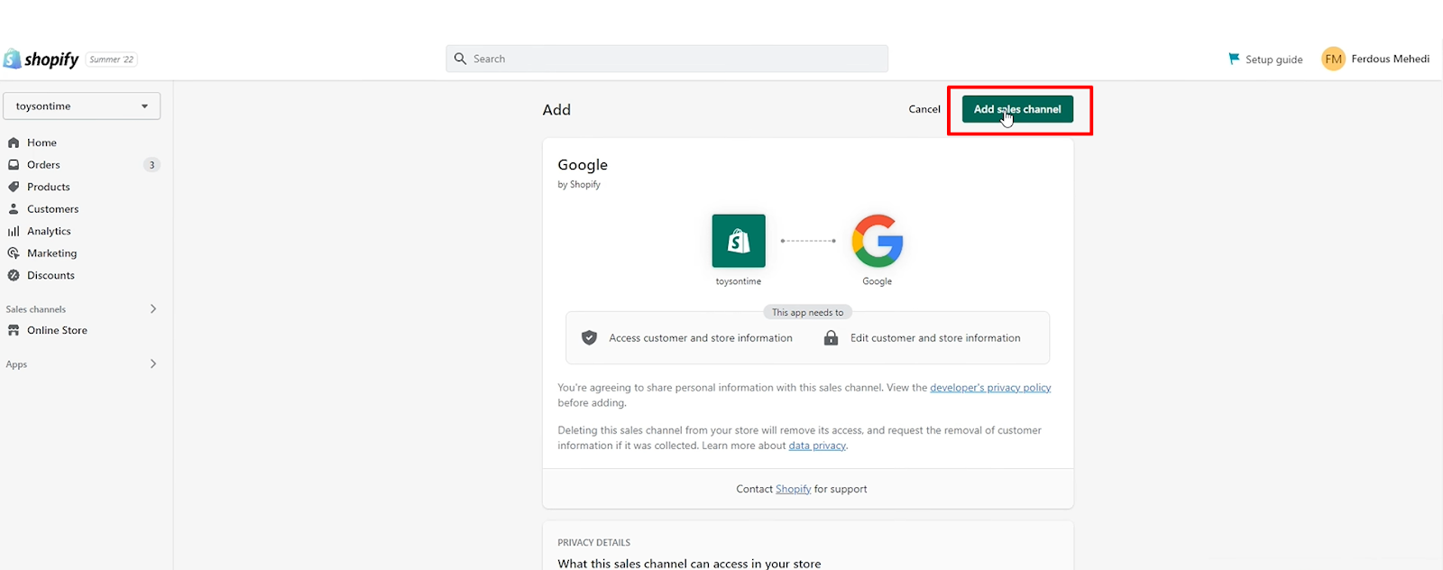The height and width of the screenshot is (570, 1443).
Task: Click the toysontime label under app icon
Action: pos(739,281)
